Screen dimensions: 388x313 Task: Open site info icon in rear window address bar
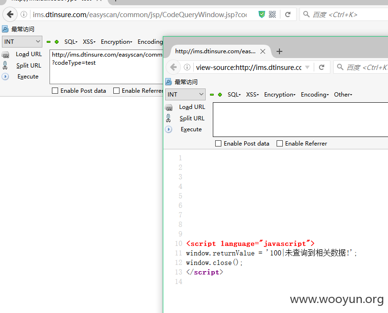[24, 15]
